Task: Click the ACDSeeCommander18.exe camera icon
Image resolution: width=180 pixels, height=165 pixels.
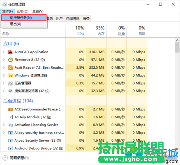Action: tap(10, 109)
